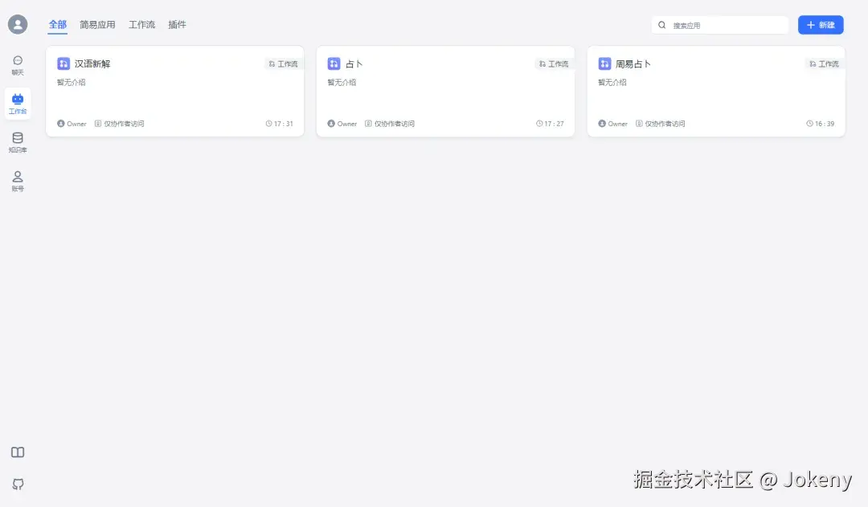868x507 pixels.
Task: Switch to the 简易应用 tab
Action: point(97,25)
